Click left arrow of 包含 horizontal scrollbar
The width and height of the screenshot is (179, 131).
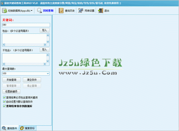pos(4,45)
